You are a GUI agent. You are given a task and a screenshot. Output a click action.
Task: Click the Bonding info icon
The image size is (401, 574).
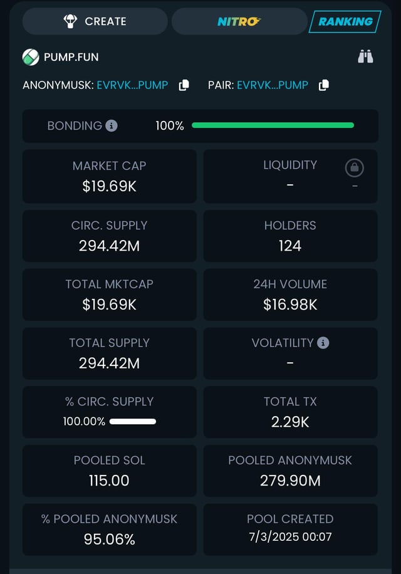coord(112,125)
